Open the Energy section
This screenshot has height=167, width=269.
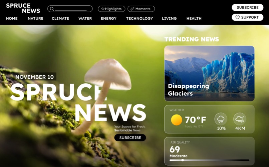(x=108, y=18)
